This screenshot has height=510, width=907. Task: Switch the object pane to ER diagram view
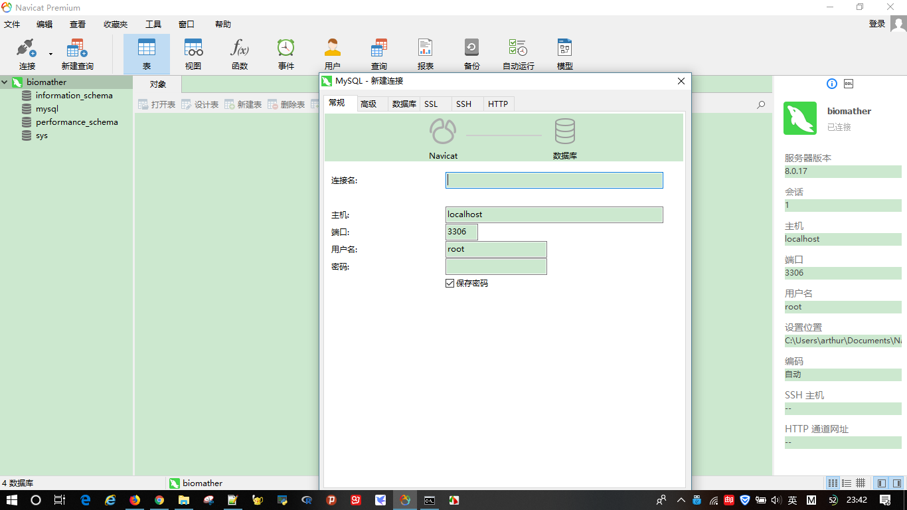pos(861,483)
